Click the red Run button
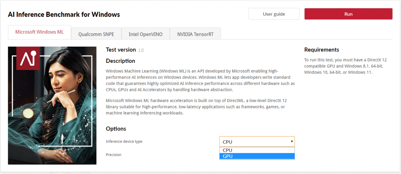The width and height of the screenshot is (401, 174). 348,14
